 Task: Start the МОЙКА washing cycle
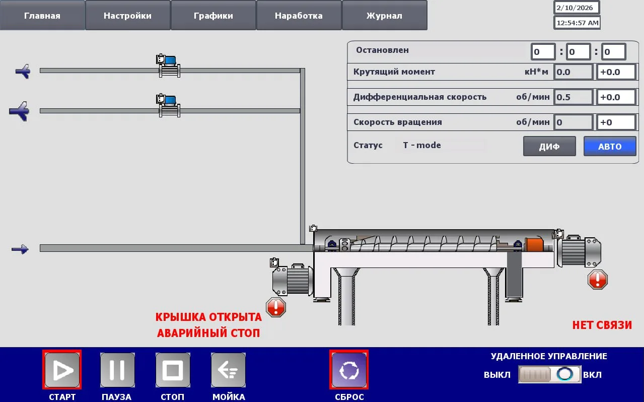(228, 370)
